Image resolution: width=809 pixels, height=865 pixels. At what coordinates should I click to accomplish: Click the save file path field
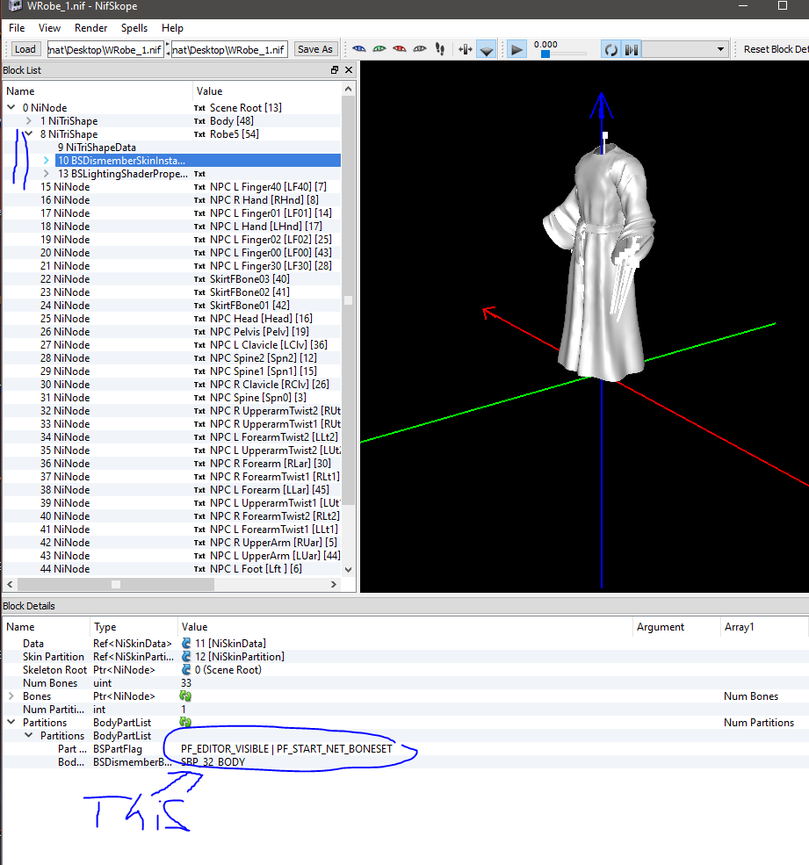pyautogui.click(x=229, y=50)
